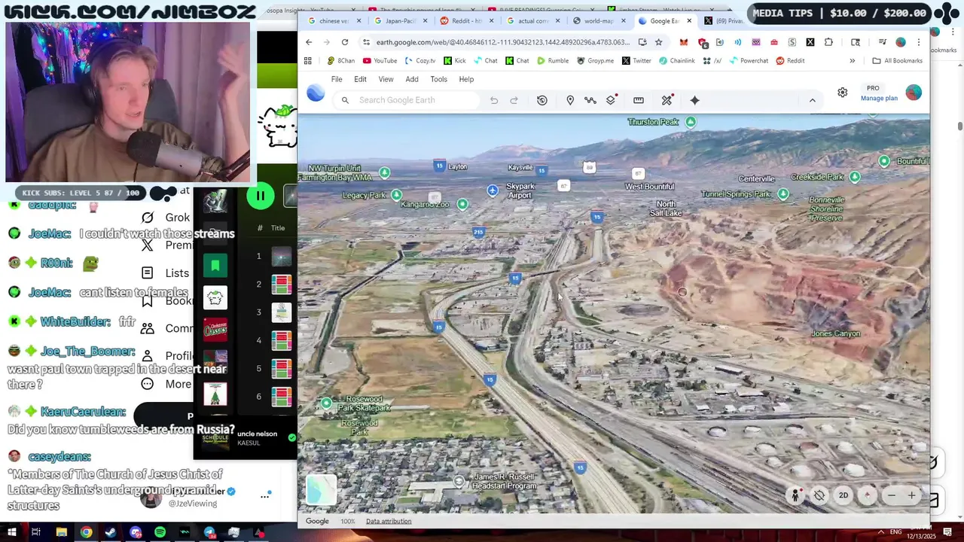Screen dimensions: 964x542
Task: Open Grok in the X sidebar
Action: (x=167, y=218)
